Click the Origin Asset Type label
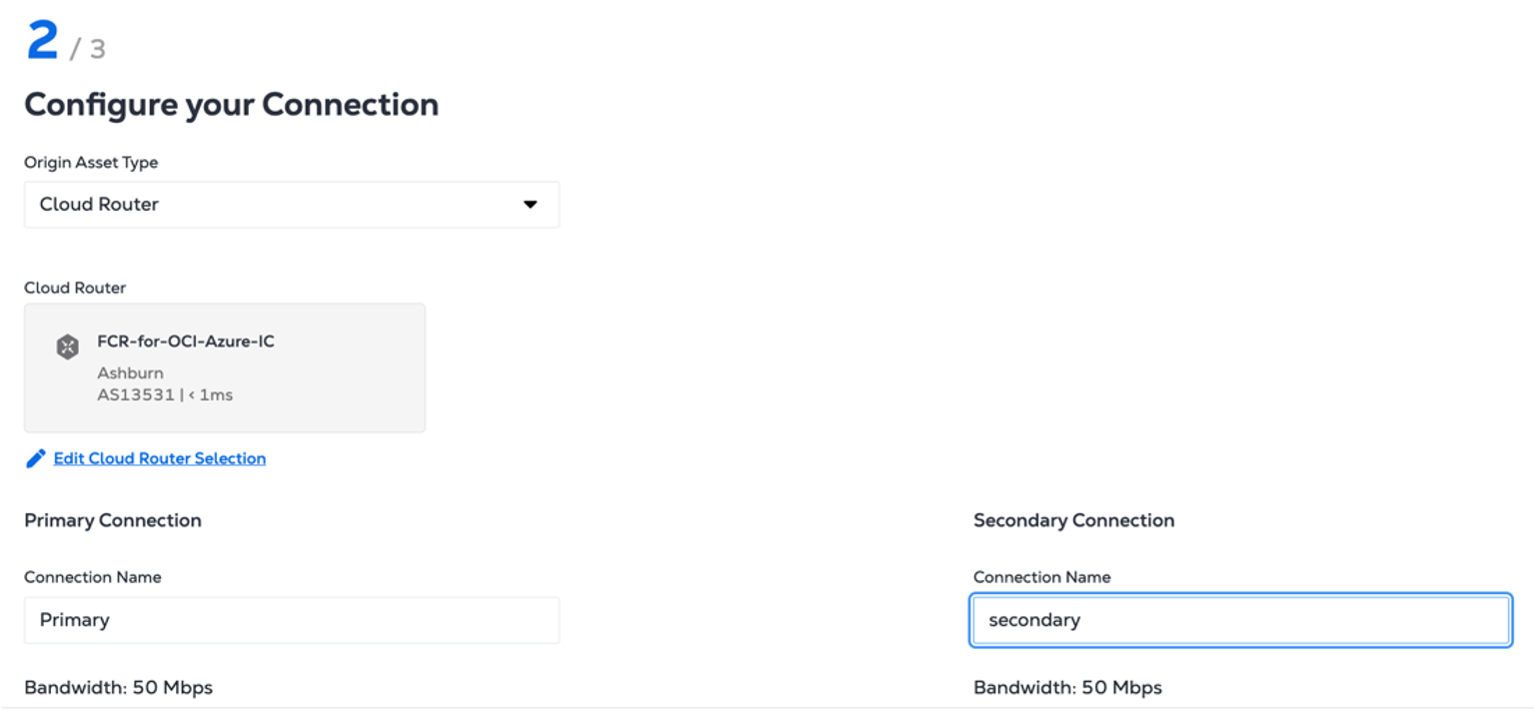The height and width of the screenshot is (710, 1534). point(91,163)
